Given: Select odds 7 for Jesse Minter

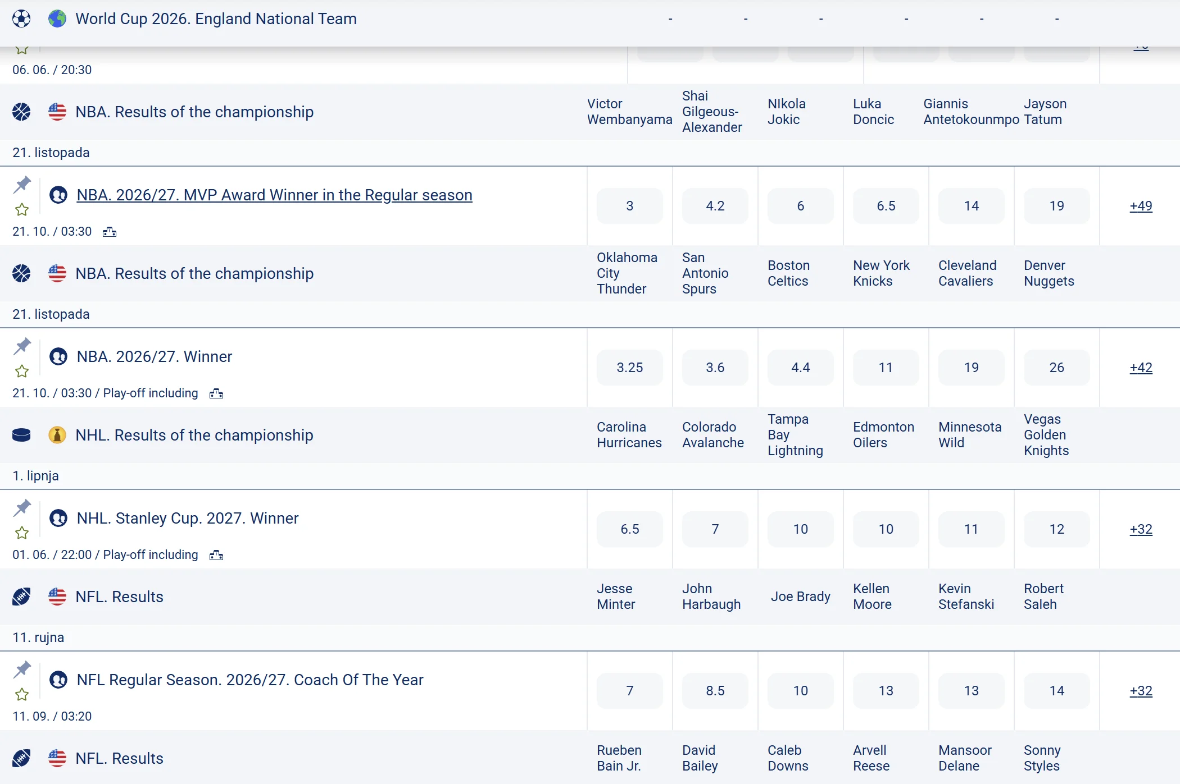Looking at the screenshot, I should (x=630, y=691).
